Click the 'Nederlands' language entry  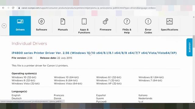click(145, 98)
